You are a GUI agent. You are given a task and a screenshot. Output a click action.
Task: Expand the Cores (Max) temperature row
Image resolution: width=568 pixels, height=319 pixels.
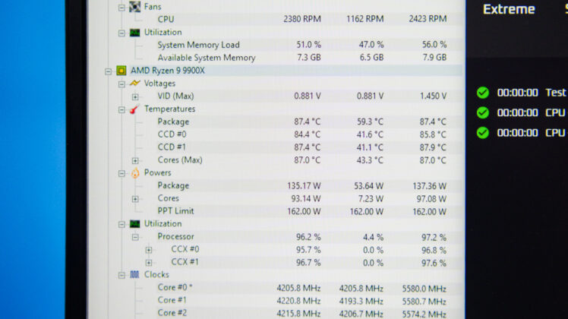135,160
